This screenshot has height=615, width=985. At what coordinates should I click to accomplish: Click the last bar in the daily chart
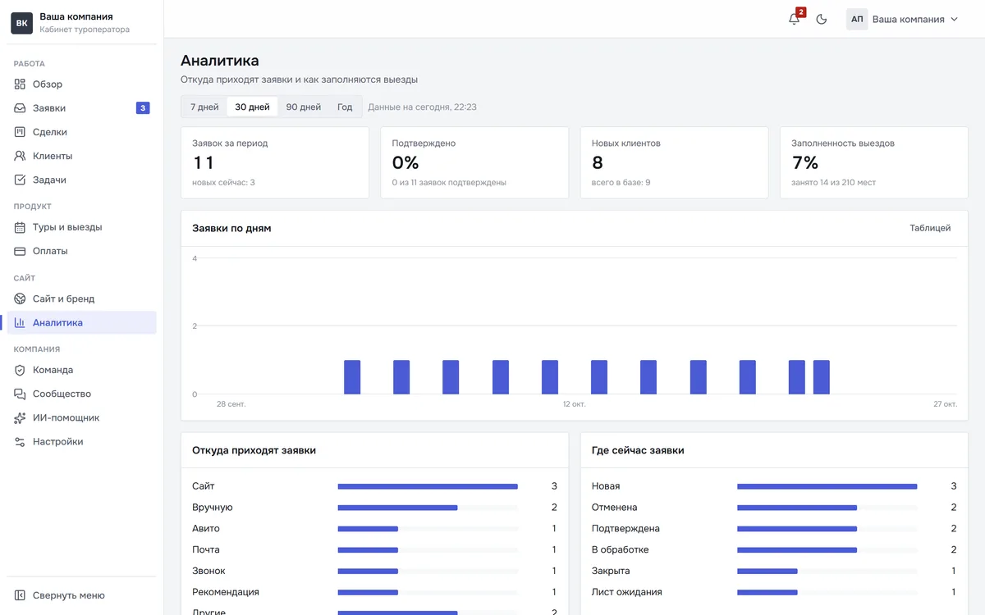click(822, 377)
